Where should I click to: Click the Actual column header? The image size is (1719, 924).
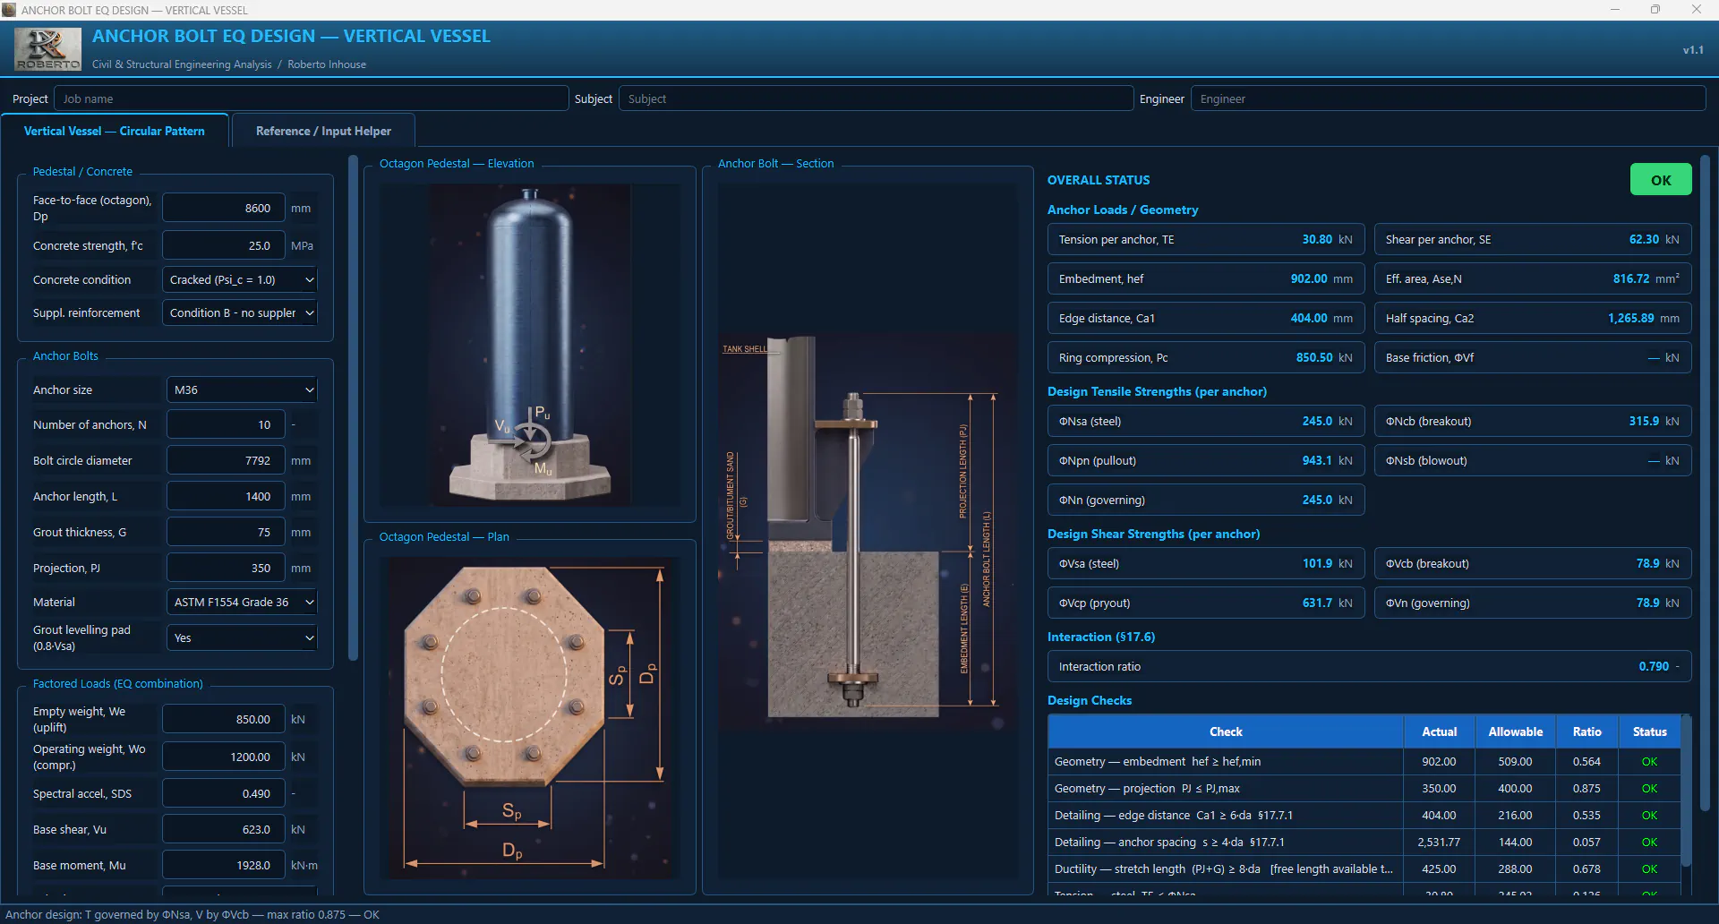point(1439,731)
